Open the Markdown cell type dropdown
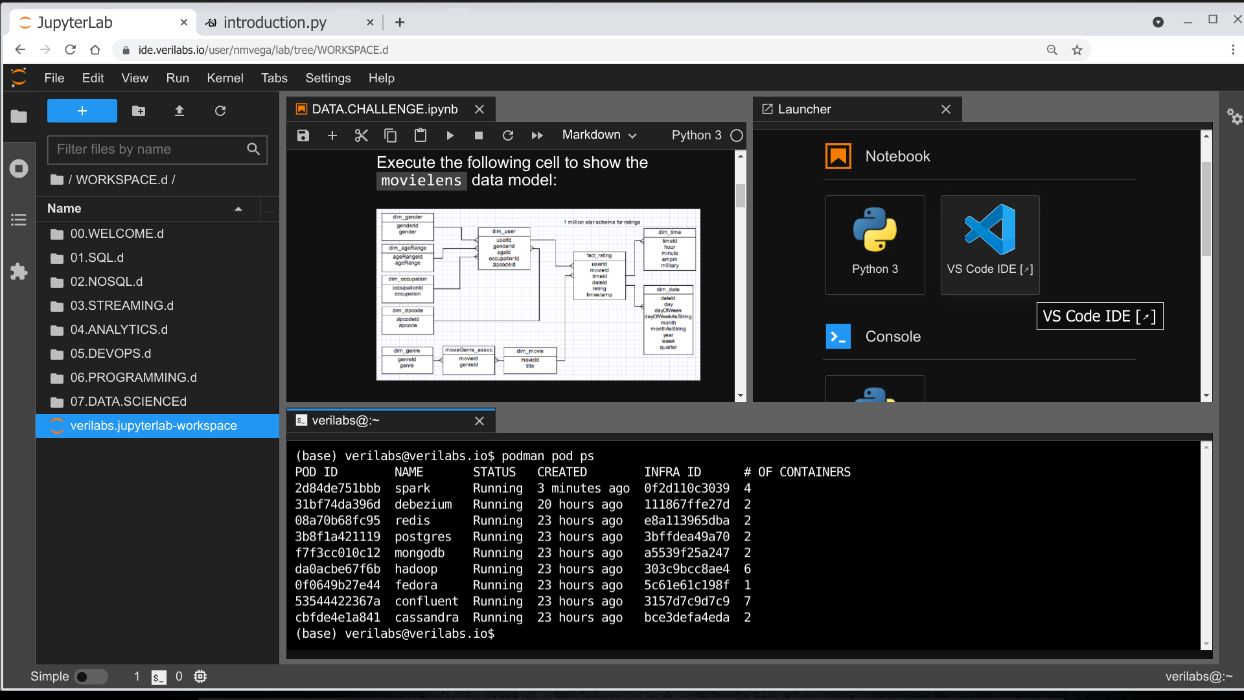The height and width of the screenshot is (700, 1244). (x=599, y=135)
